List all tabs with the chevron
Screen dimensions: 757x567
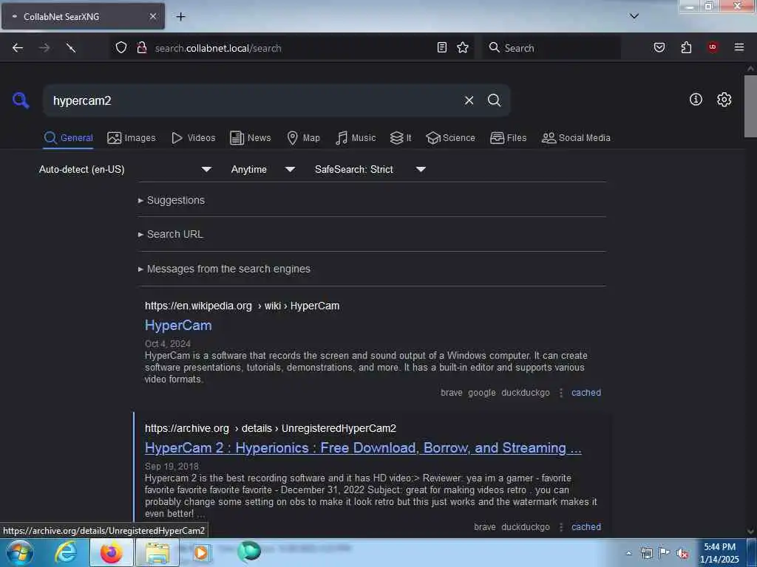click(634, 16)
